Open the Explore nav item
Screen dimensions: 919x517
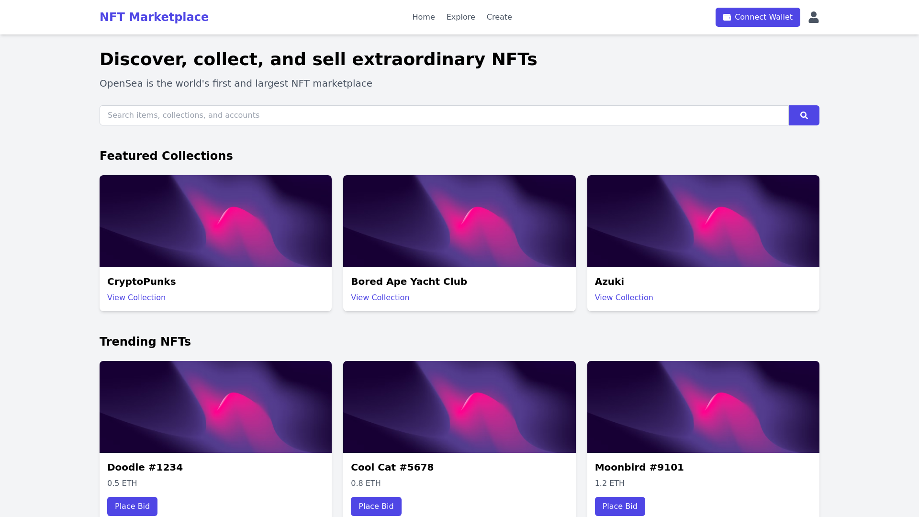point(460,17)
